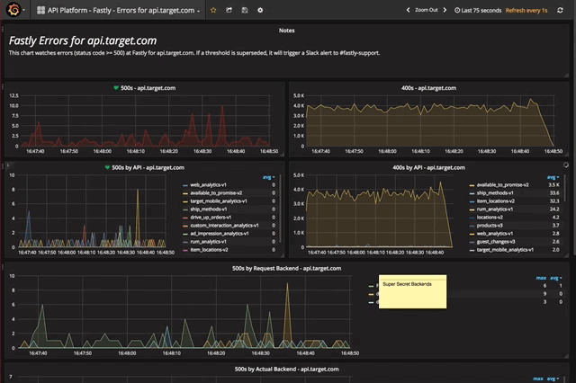576x383 pixels.
Task: Click green heart on 500s panel title
Action: click(116, 88)
